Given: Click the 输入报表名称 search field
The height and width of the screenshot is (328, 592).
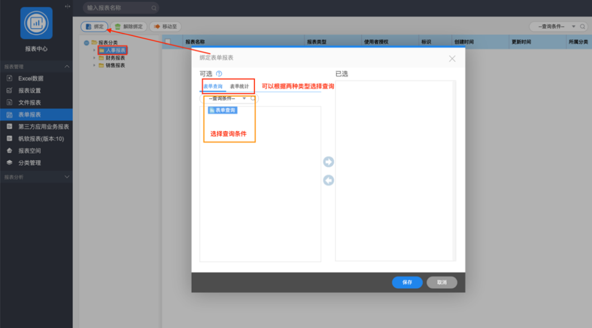Looking at the screenshot, I should 117,8.
